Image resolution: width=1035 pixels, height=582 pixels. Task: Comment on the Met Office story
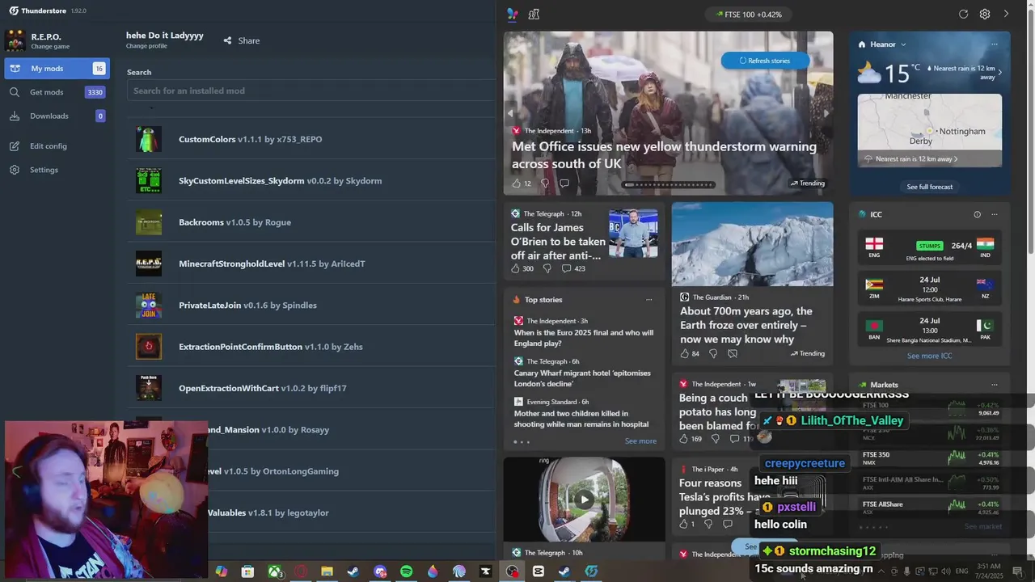coord(564,183)
